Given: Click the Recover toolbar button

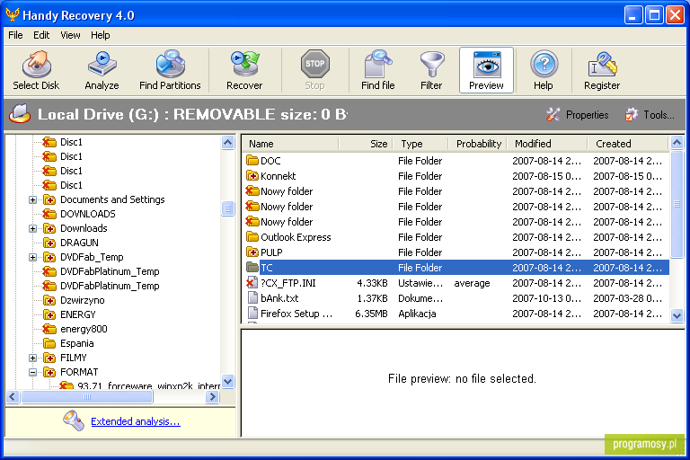Looking at the screenshot, I should [244, 70].
